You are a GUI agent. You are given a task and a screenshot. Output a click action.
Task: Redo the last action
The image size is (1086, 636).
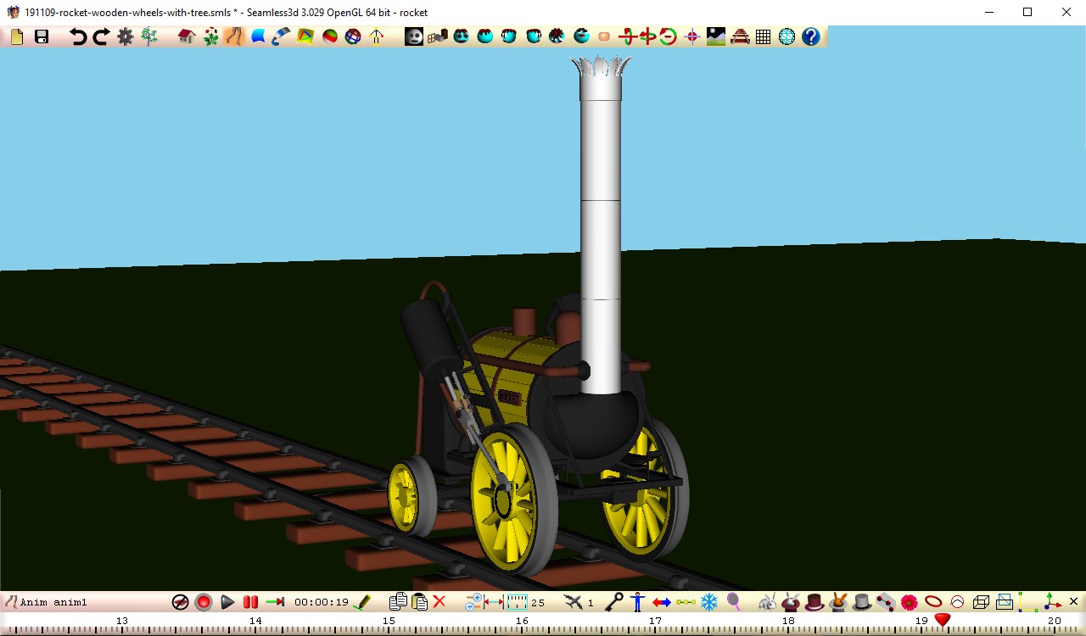(x=100, y=36)
